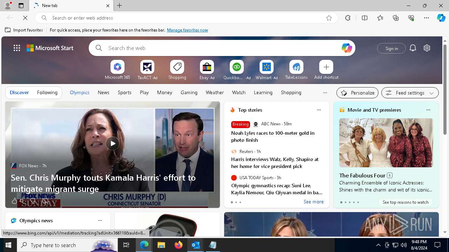Open the Favorites hub icon

click(x=380, y=18)
